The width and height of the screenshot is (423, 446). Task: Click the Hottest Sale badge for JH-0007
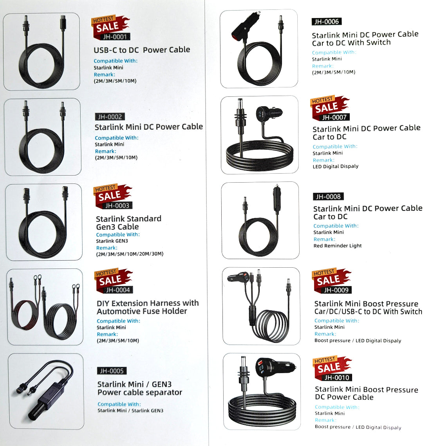tap(330, 109)
